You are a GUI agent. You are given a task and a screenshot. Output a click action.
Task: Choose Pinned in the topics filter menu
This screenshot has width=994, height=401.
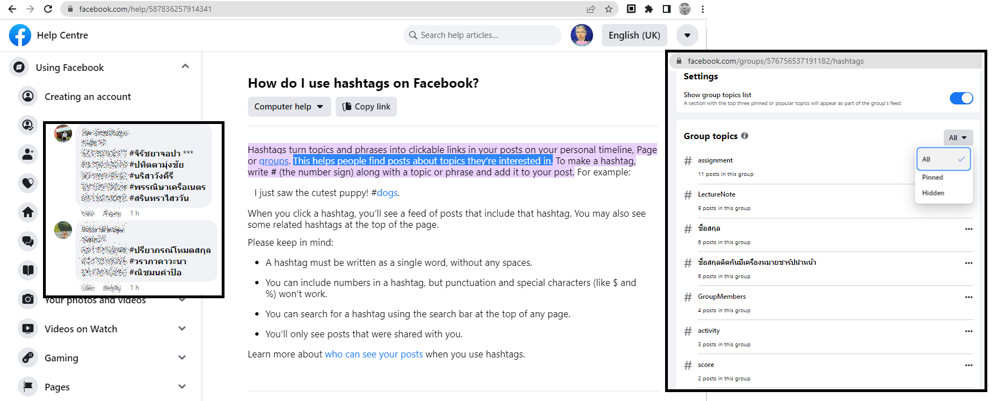933,177
